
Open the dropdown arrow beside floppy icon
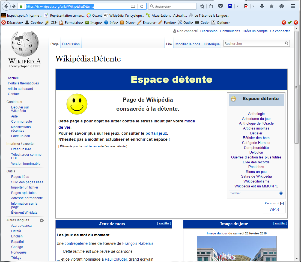coord(237,6)
